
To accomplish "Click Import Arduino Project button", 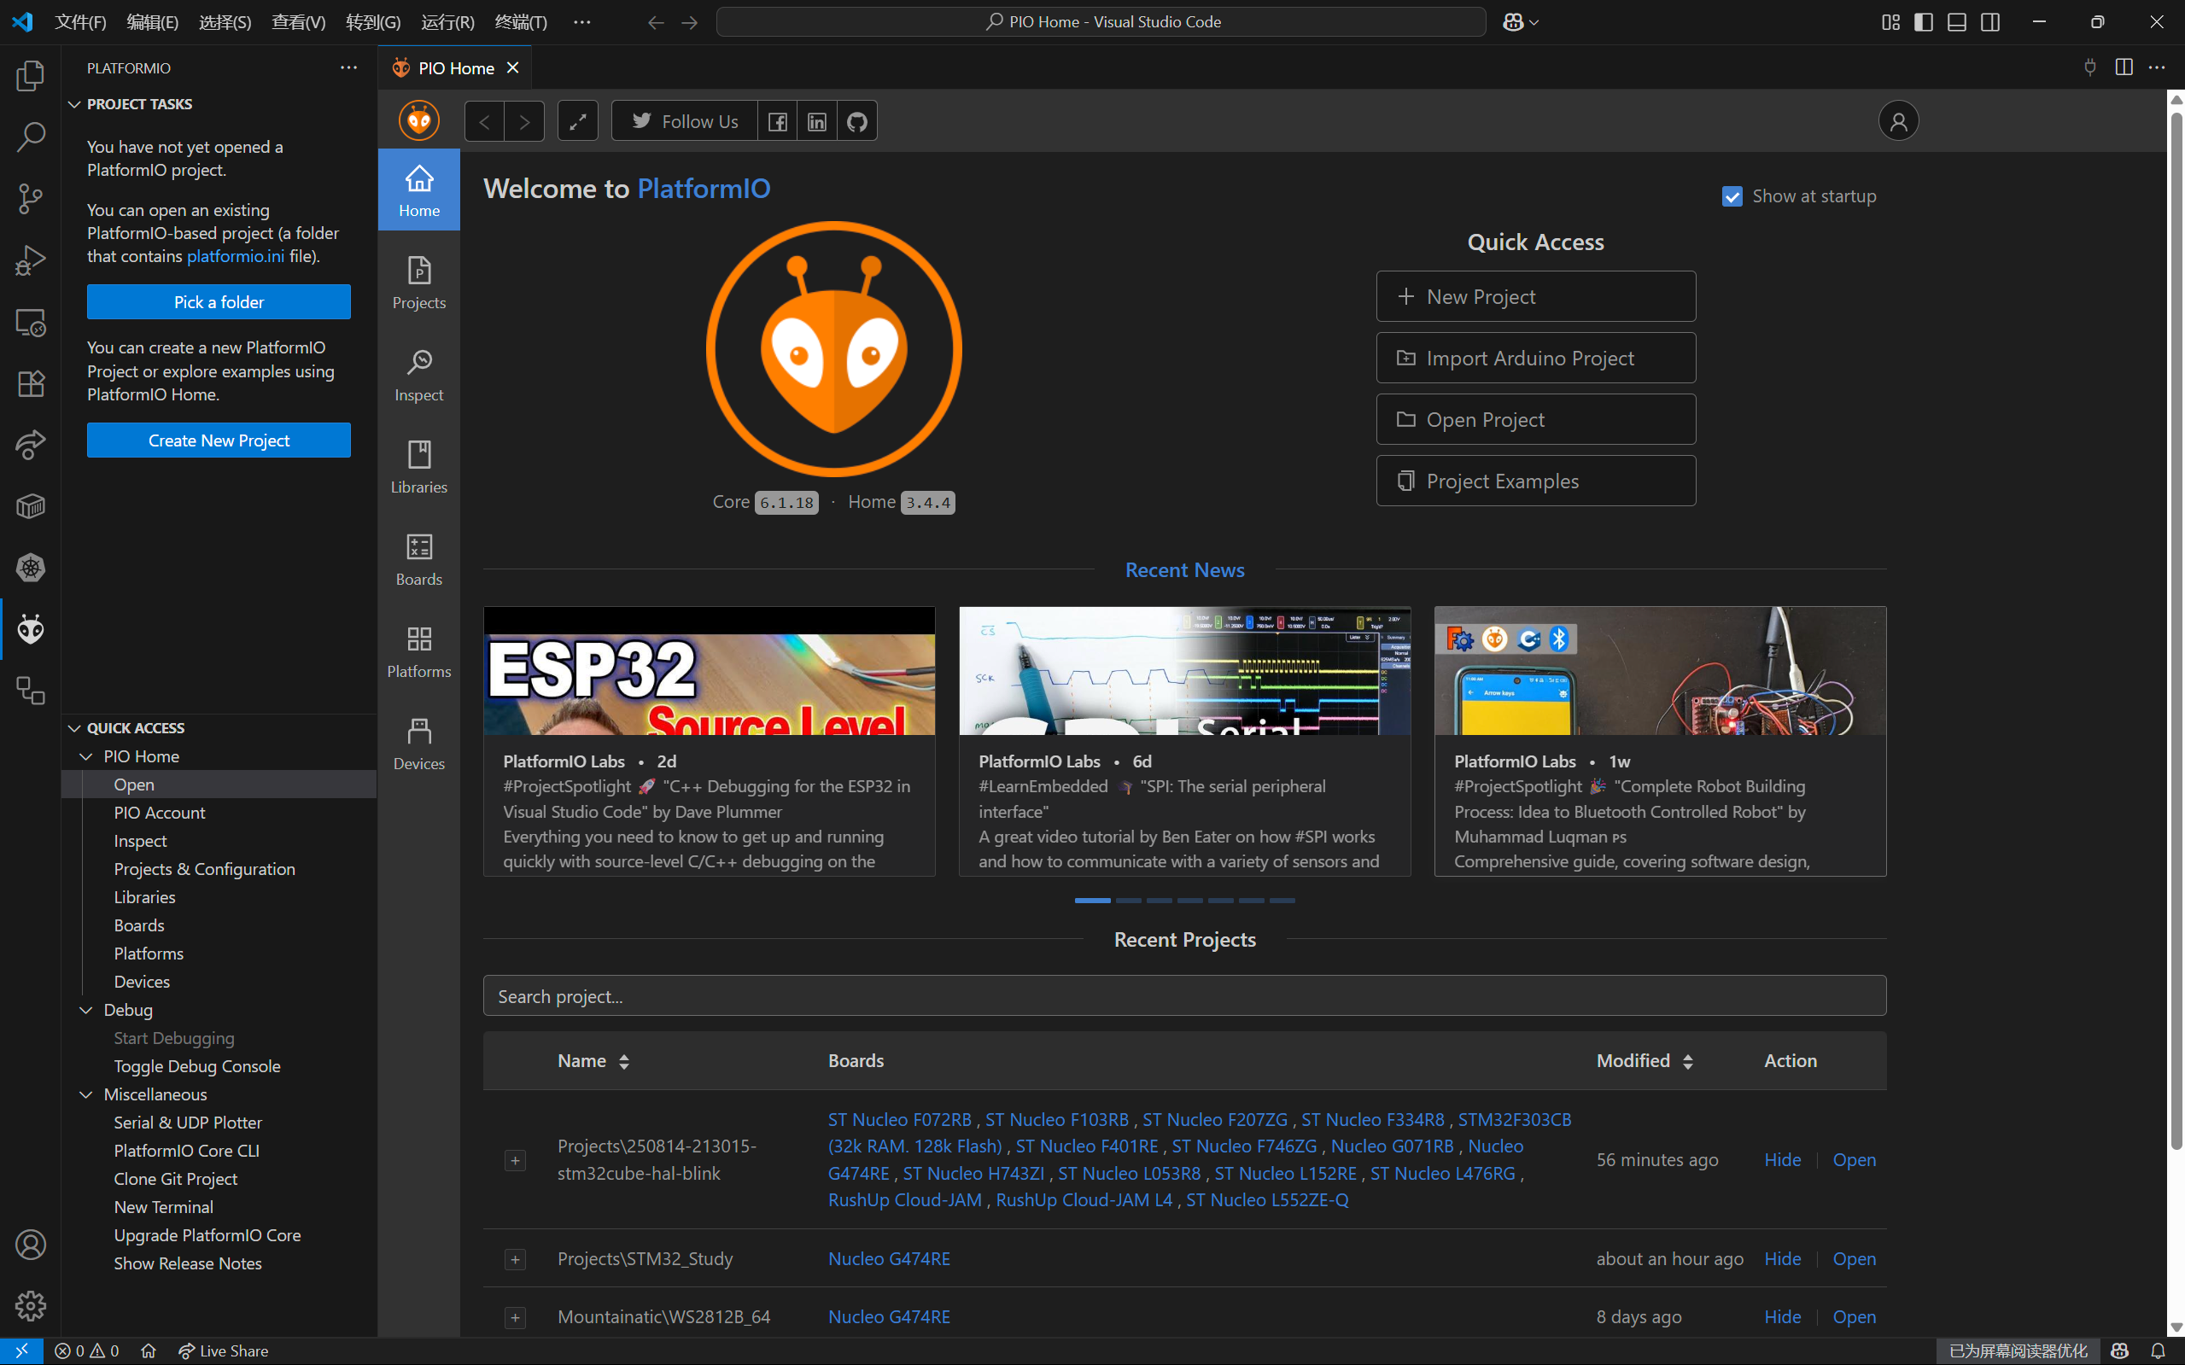I will 1535,358.
